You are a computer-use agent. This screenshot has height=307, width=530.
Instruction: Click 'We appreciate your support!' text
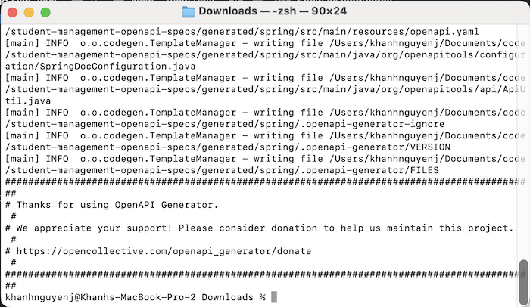click(95, 228)
